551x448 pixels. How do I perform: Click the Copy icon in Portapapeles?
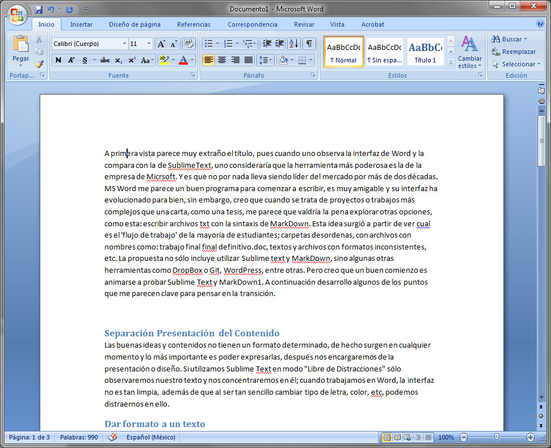[x=39, y=52]
